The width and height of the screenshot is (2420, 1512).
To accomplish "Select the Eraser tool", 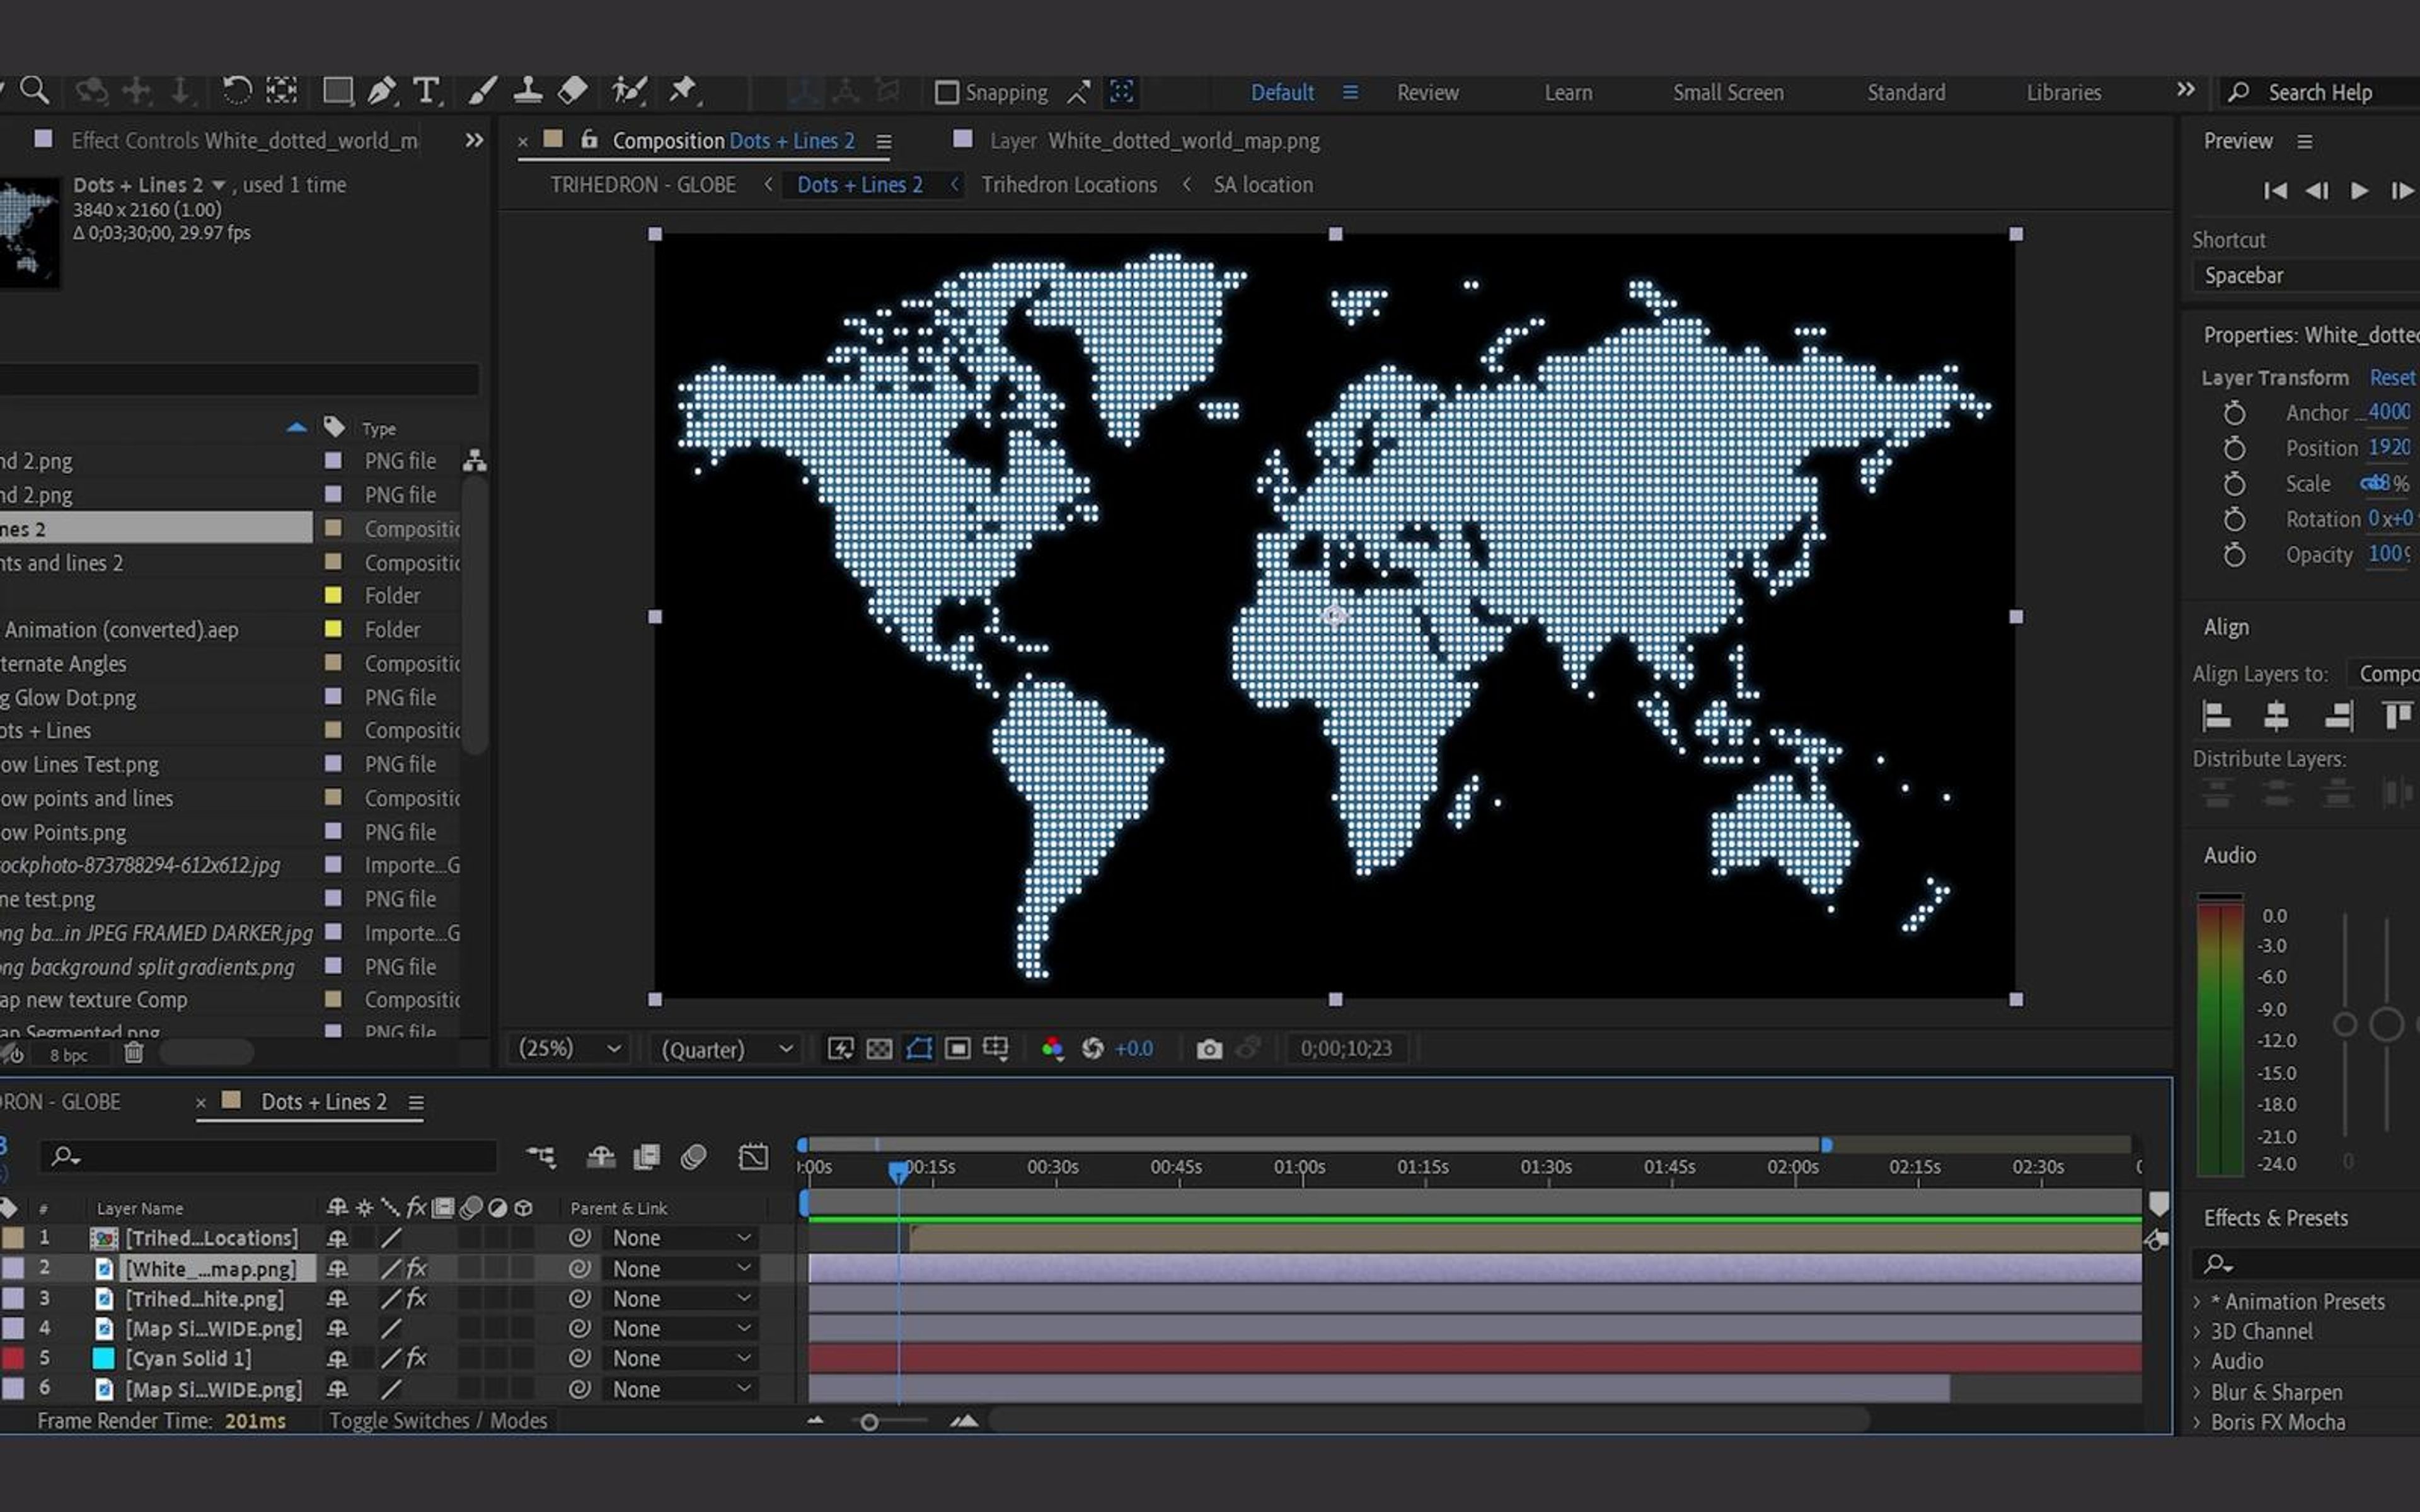I will click(572, 91).
